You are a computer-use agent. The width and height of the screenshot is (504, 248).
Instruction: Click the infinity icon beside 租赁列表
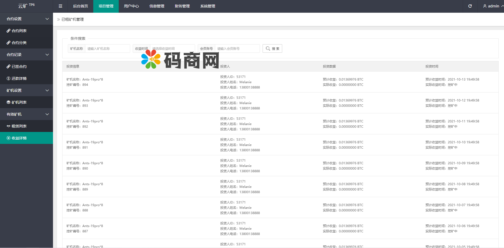(x=8, y=126)
